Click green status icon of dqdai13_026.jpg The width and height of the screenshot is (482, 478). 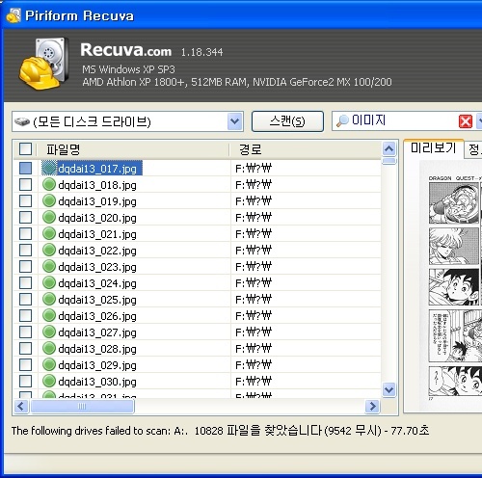click(49, 316)
